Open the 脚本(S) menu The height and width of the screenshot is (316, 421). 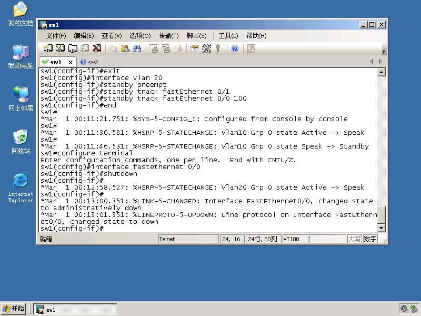click(196, 36)
